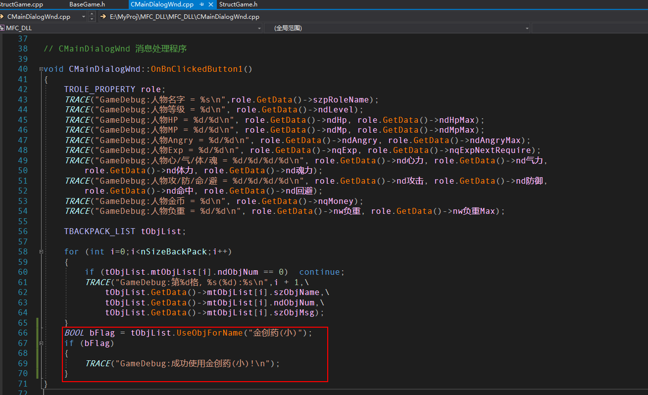This screenshot has width=648, height=395.
Task: Open the BaseGame.h tab
Action: tap(87, 4)
